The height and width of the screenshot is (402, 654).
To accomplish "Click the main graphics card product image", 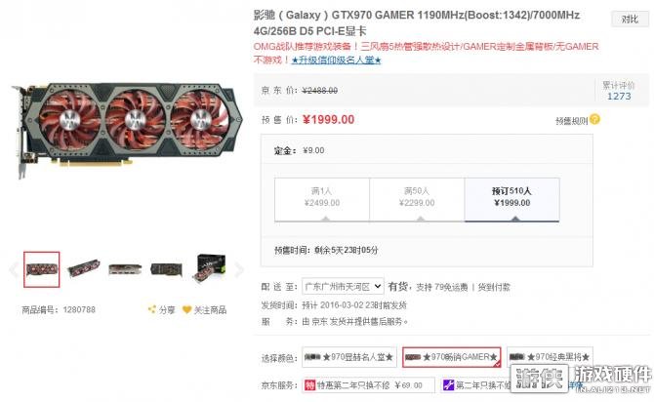I will pos(127,129).
